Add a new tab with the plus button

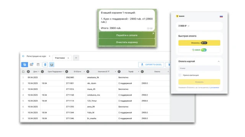tap(76, 58)
